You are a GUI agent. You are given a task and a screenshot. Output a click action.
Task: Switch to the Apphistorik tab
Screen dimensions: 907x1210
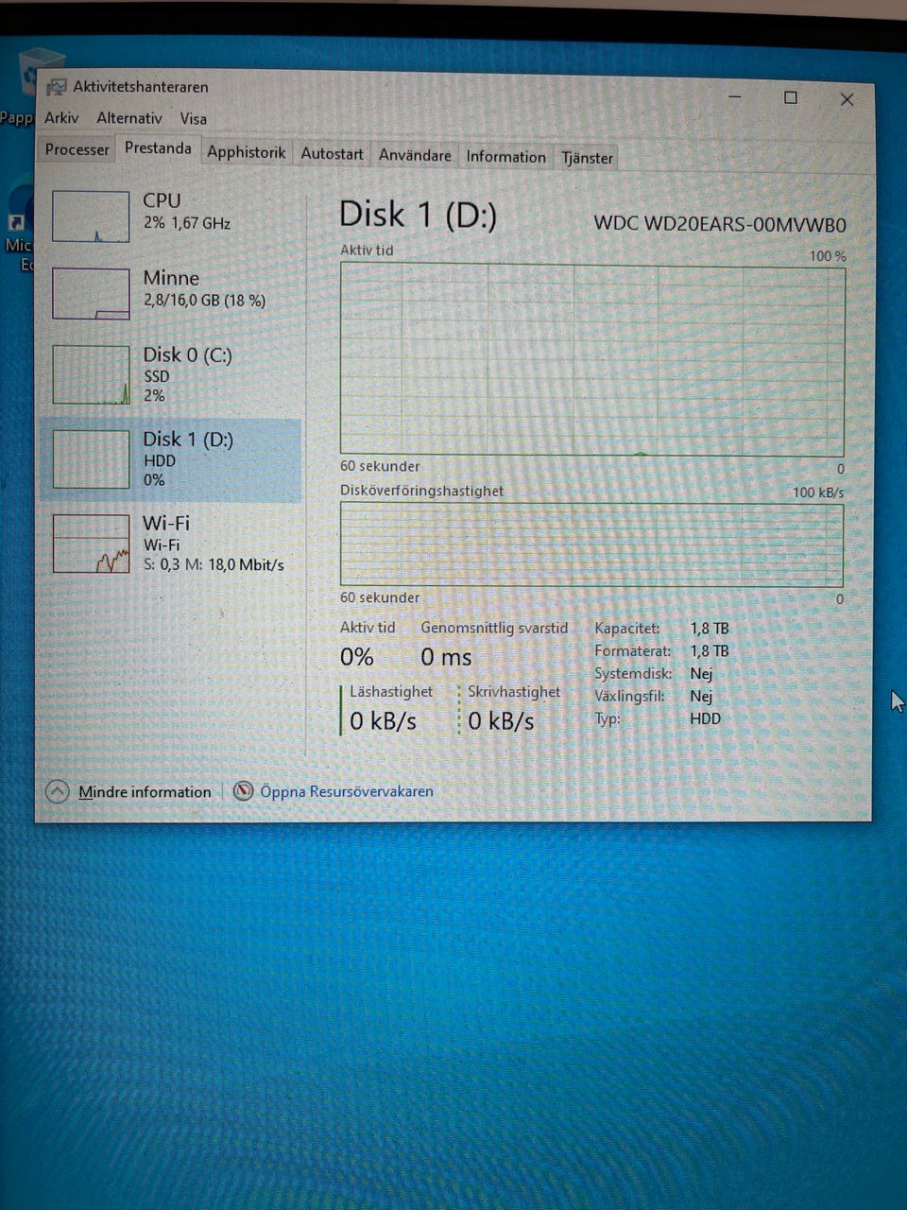click(x=247, y=152)
